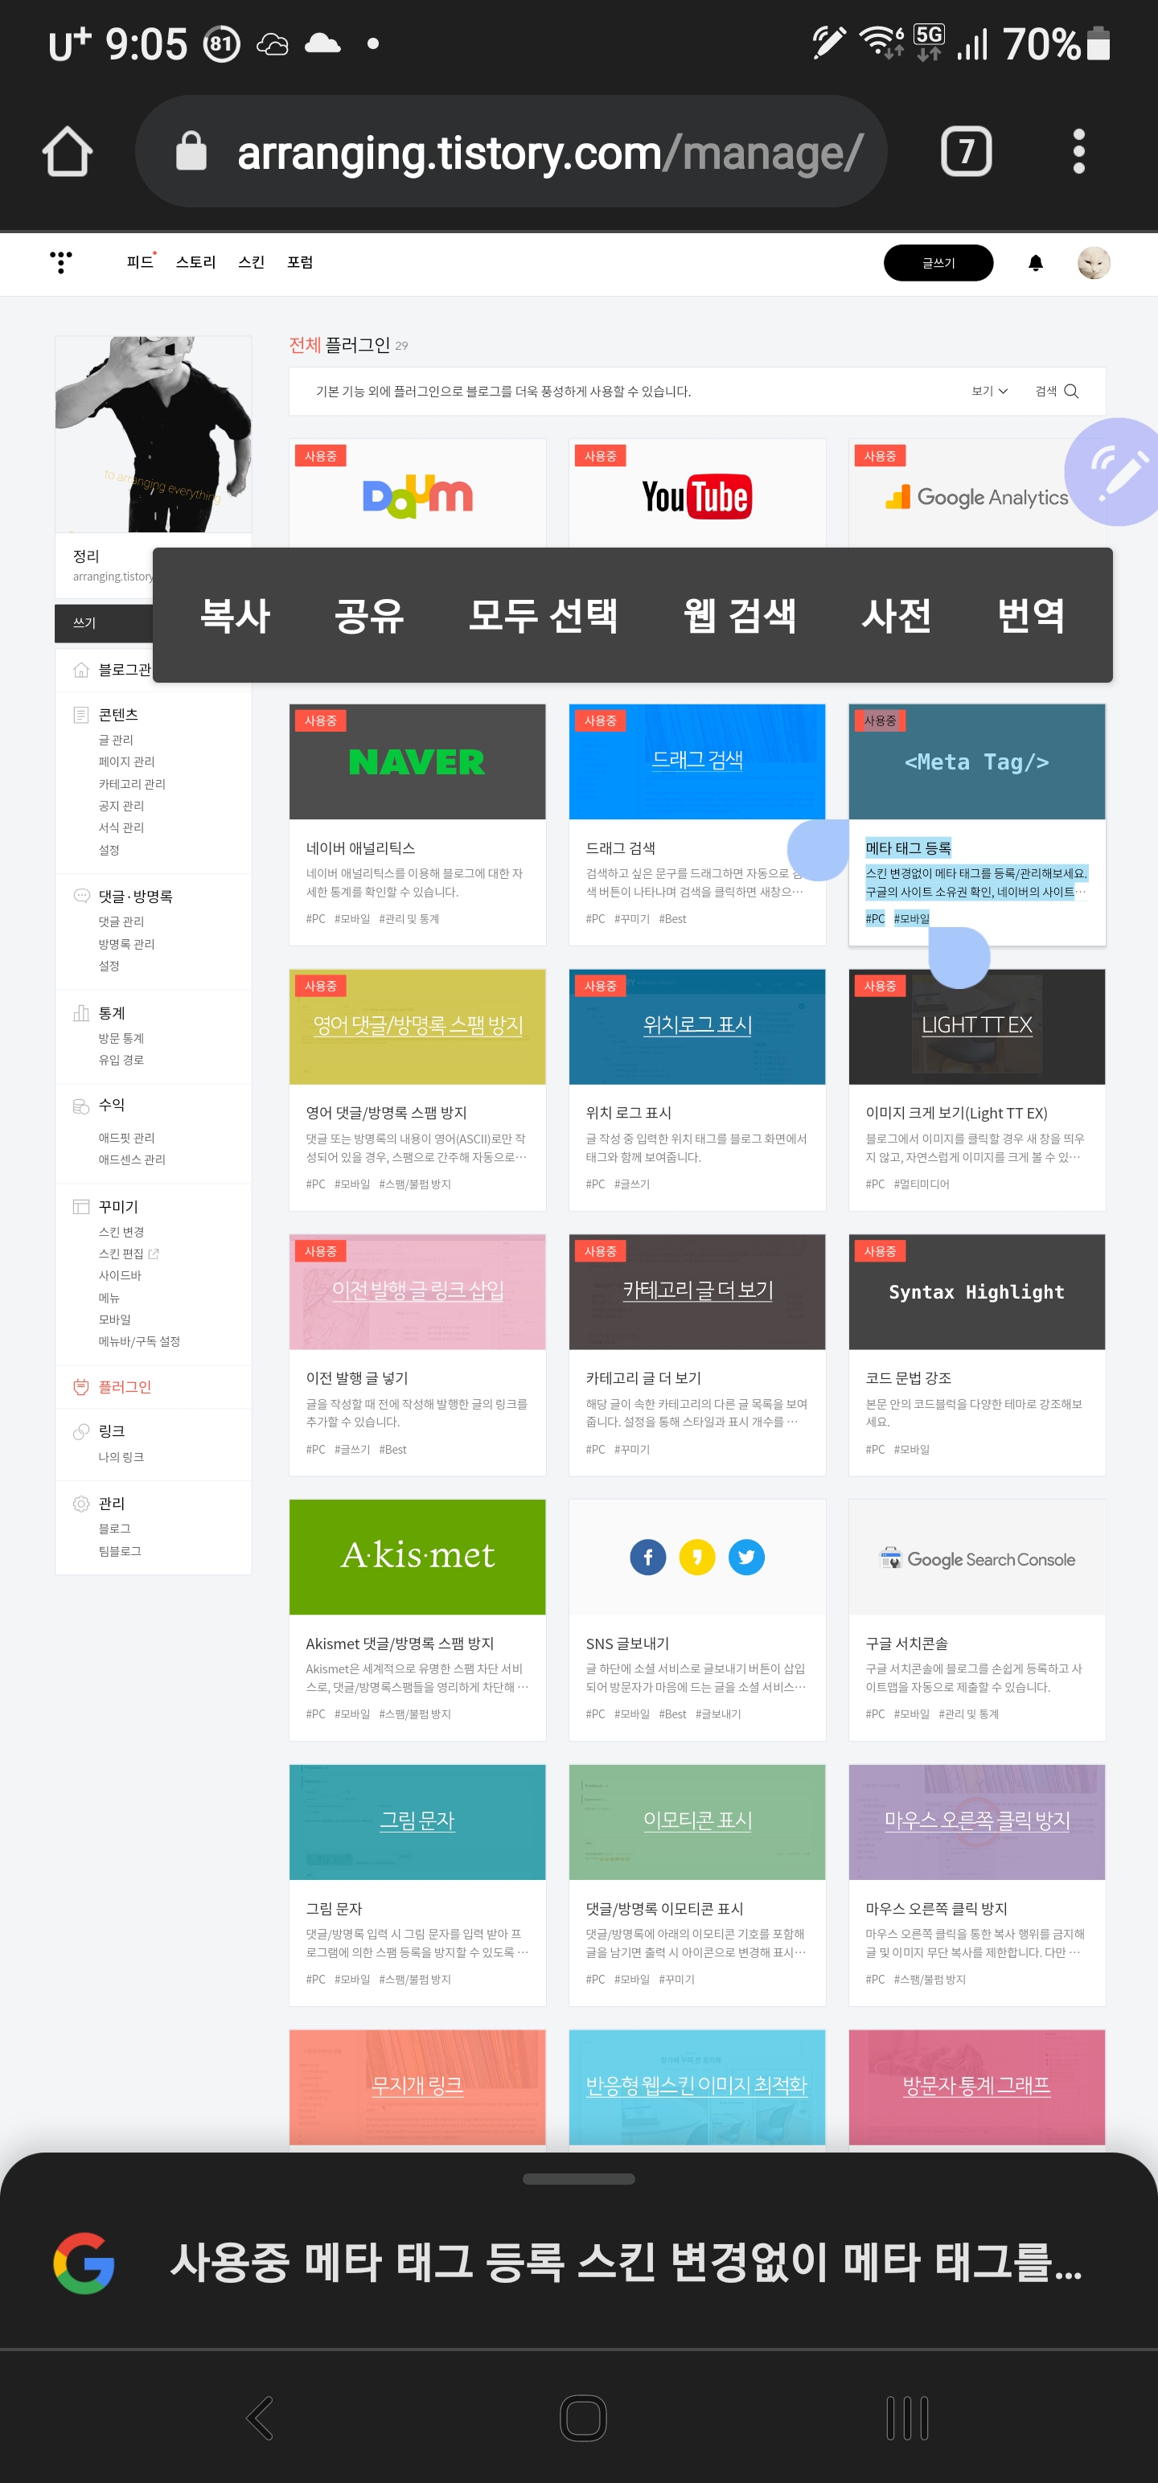Click the black 글쓰기 button

click(938, 263)
